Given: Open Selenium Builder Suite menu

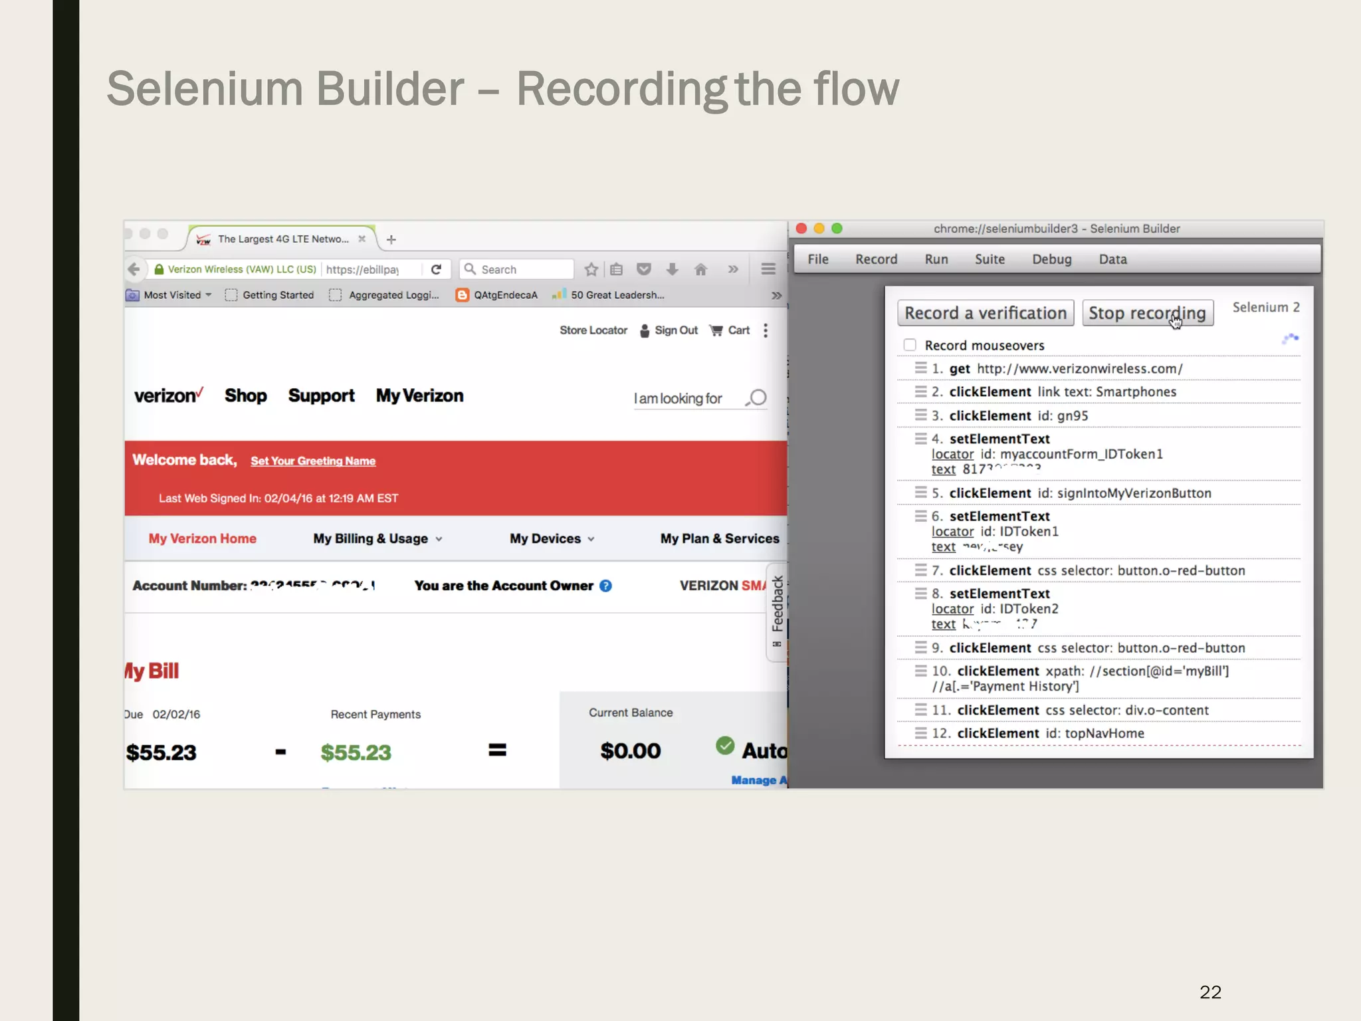Looking at the screenshot, I should 990,259.
